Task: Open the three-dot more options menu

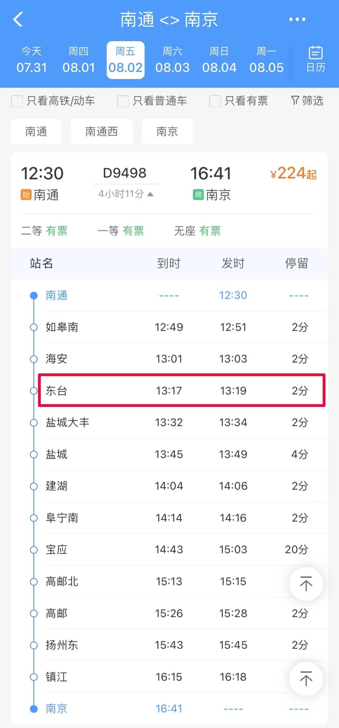Action: click(x=297, y=19)
